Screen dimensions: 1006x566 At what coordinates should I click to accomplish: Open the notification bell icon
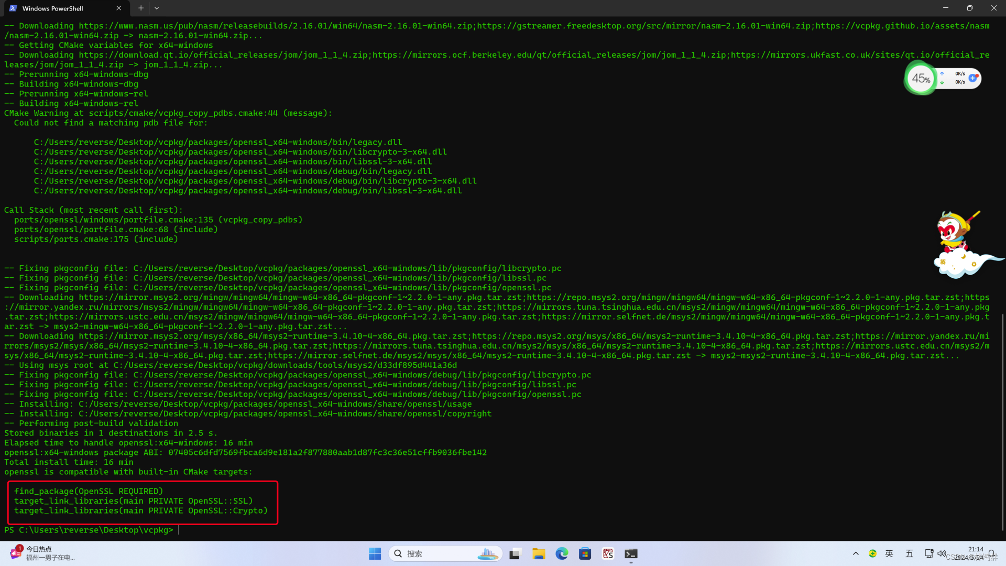[x=992, y=553]
